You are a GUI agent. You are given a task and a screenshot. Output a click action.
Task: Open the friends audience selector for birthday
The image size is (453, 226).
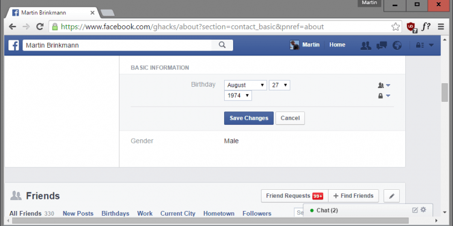point(384,86)
